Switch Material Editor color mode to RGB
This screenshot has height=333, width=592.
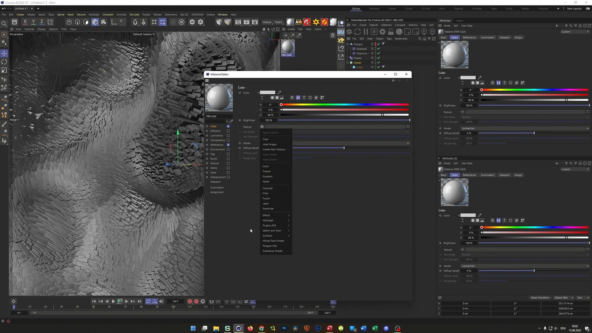[x=292, y=97]
